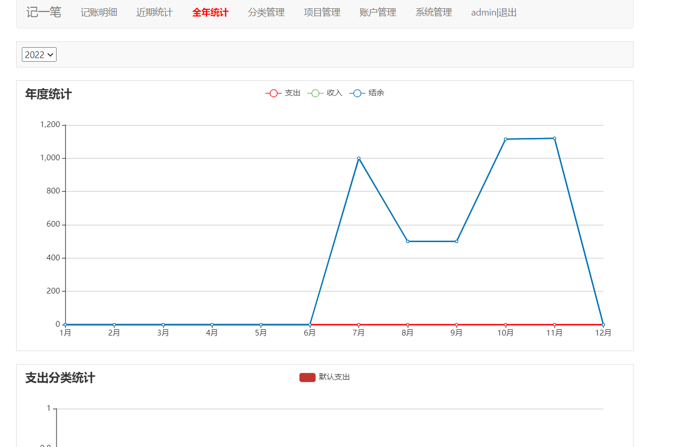Click the admin|退出 logout link

tap(493, 12)
